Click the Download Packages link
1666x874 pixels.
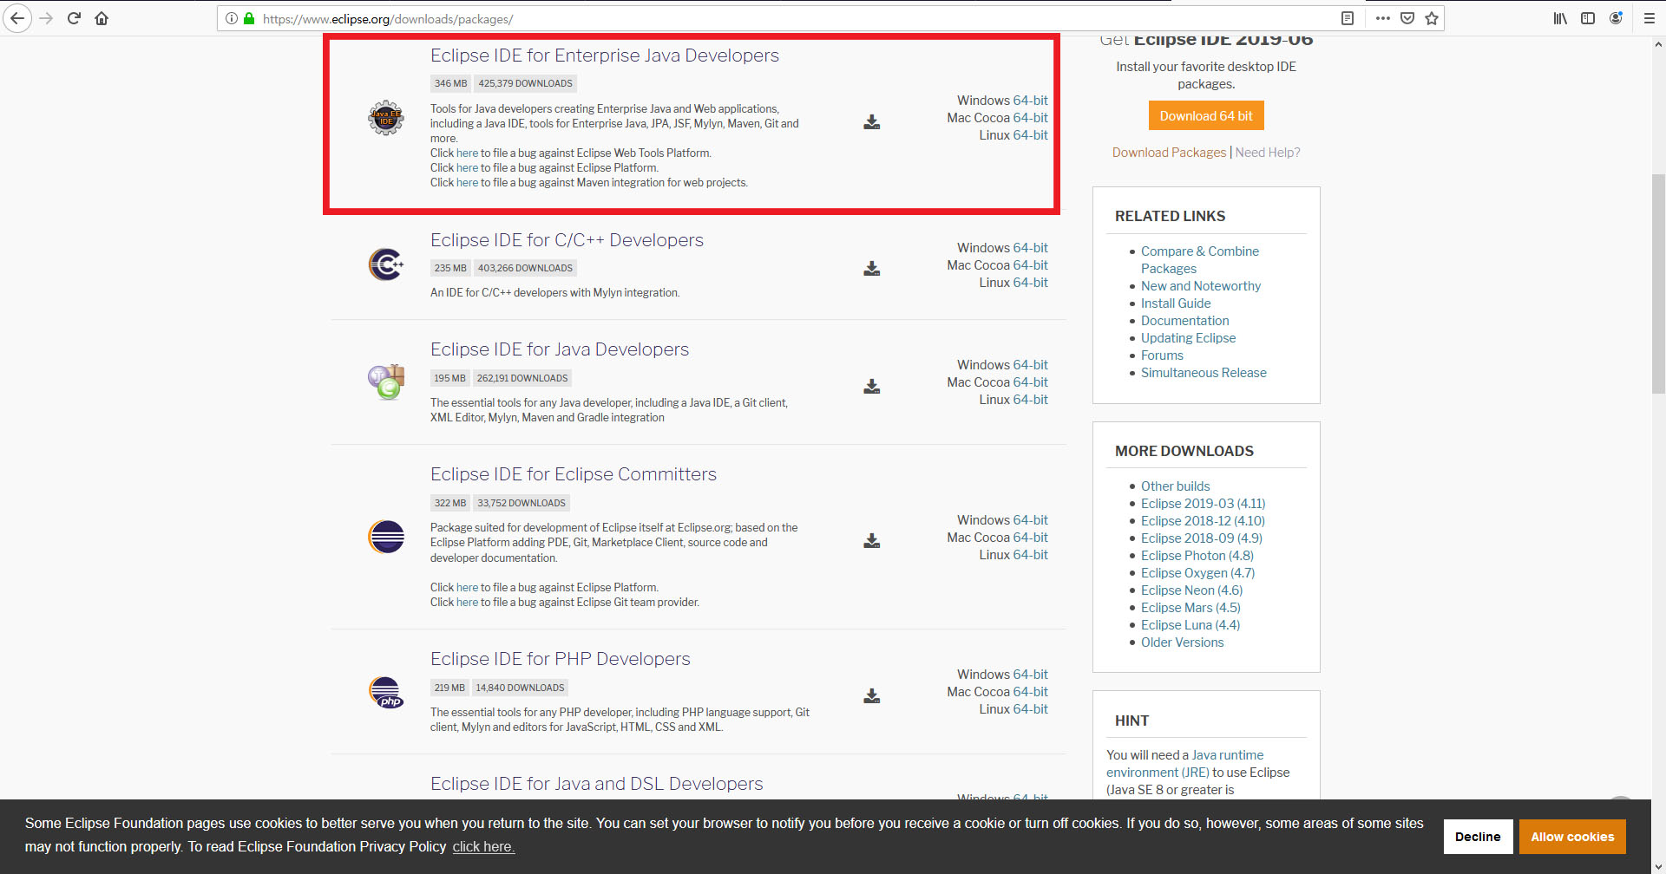1169,153
